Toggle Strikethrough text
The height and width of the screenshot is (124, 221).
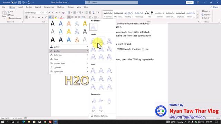(39, 17)
